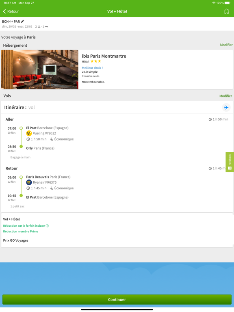Modify the Vols selection

(225, 96)
